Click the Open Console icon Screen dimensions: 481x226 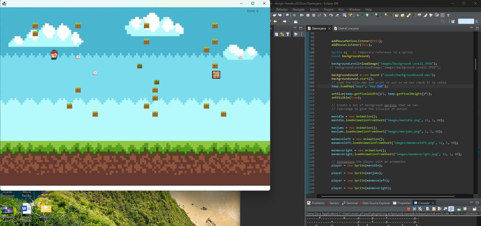coord(474,209)
